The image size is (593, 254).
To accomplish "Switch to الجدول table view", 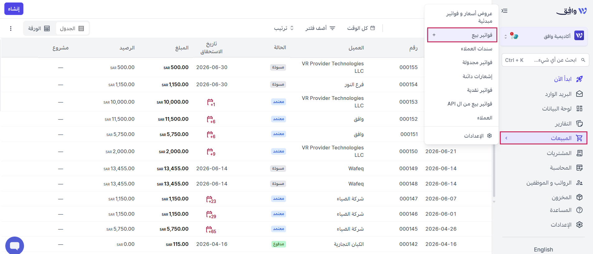I will click(72, 29).
